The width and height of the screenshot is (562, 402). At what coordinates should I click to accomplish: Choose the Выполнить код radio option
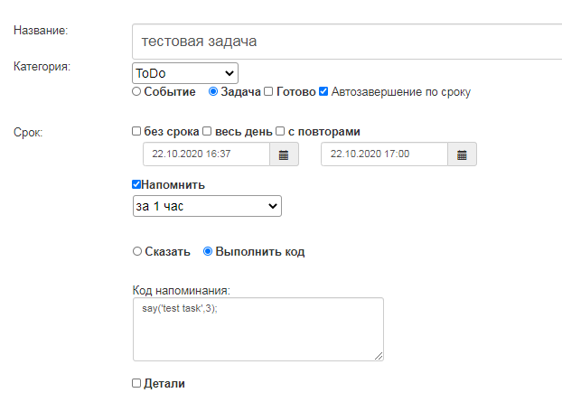[x=208, y=251]
